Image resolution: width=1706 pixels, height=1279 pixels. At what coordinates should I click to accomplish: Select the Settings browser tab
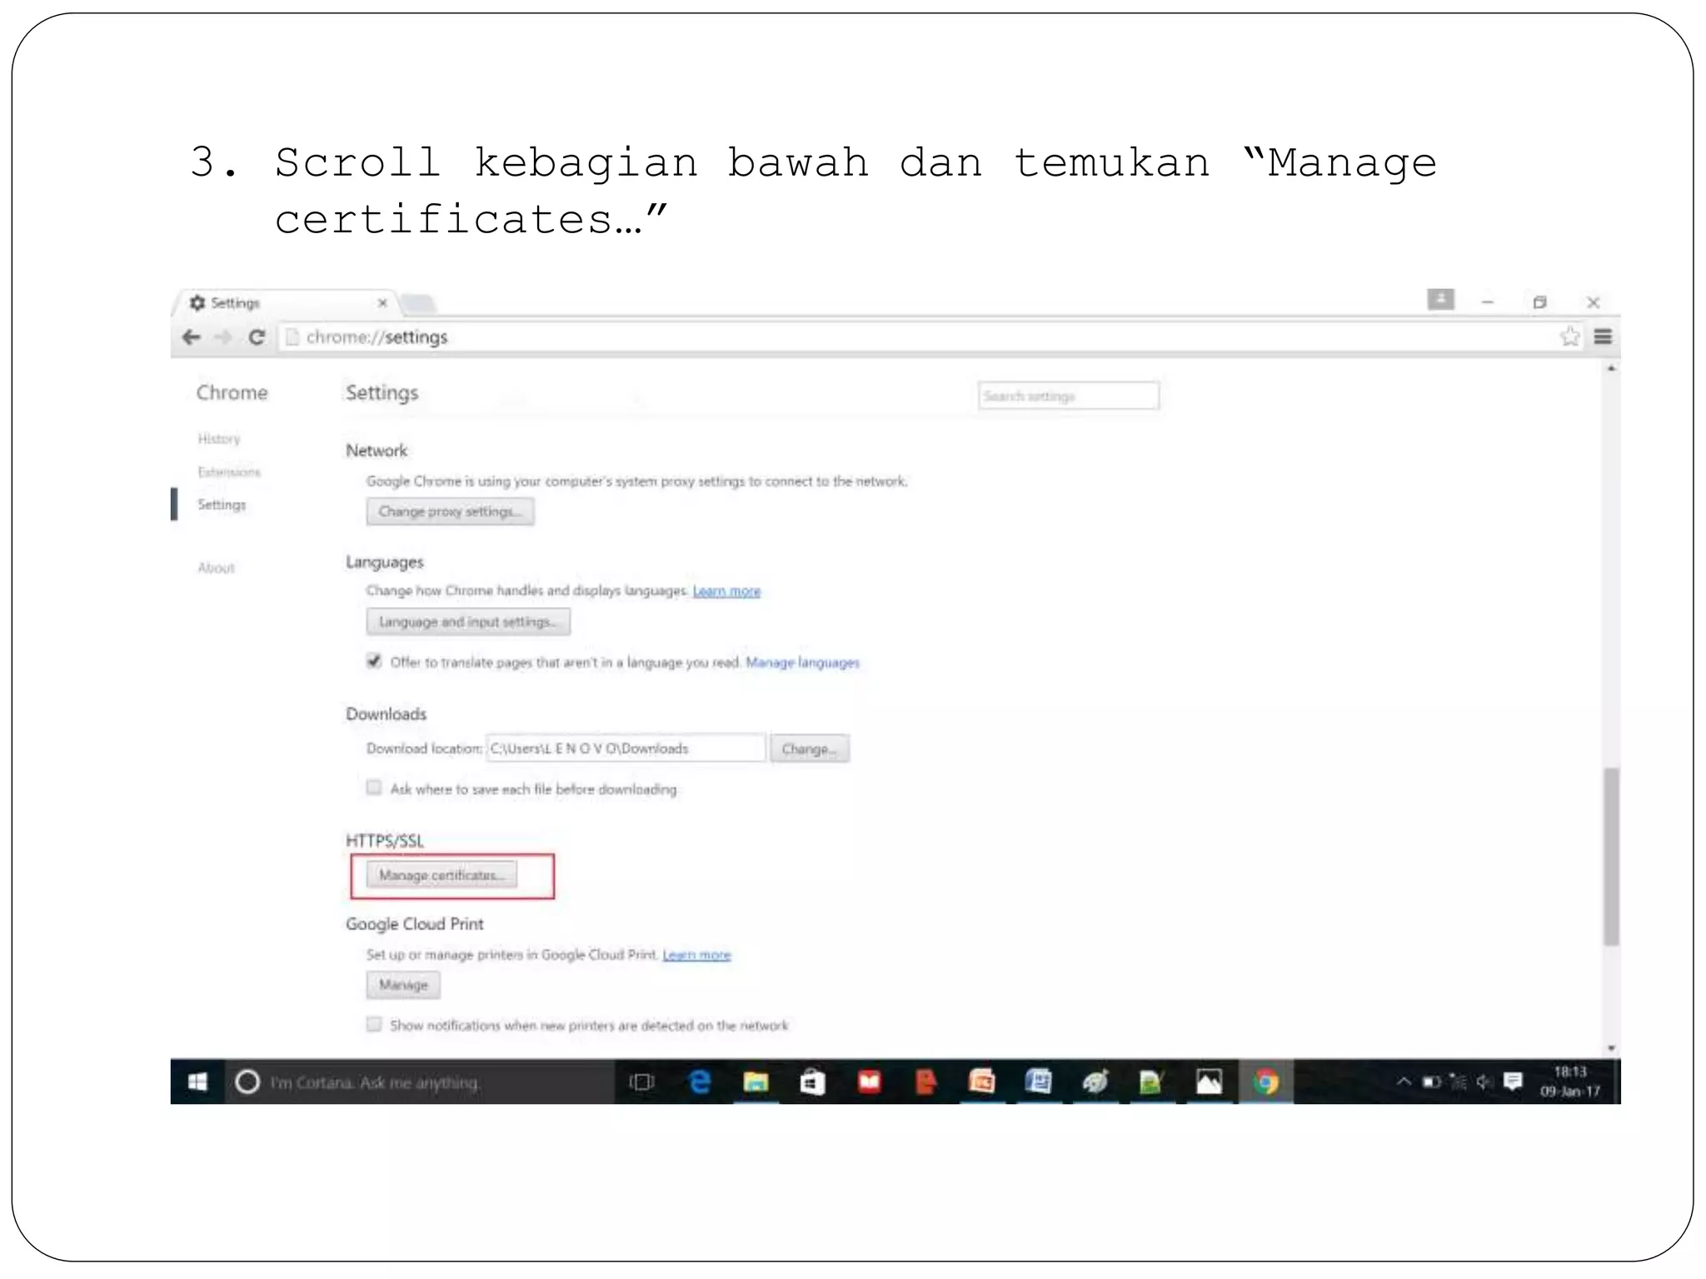pos(283,303)
